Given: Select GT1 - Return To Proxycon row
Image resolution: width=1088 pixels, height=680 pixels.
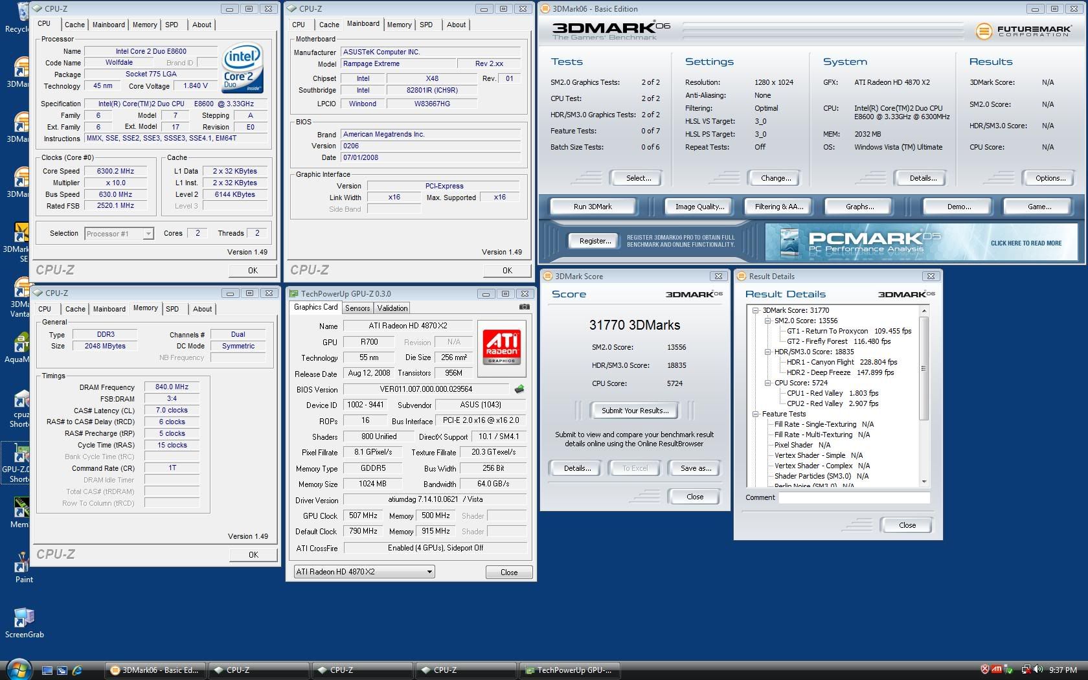Looking at the screenshot, I should coord(848,331).
